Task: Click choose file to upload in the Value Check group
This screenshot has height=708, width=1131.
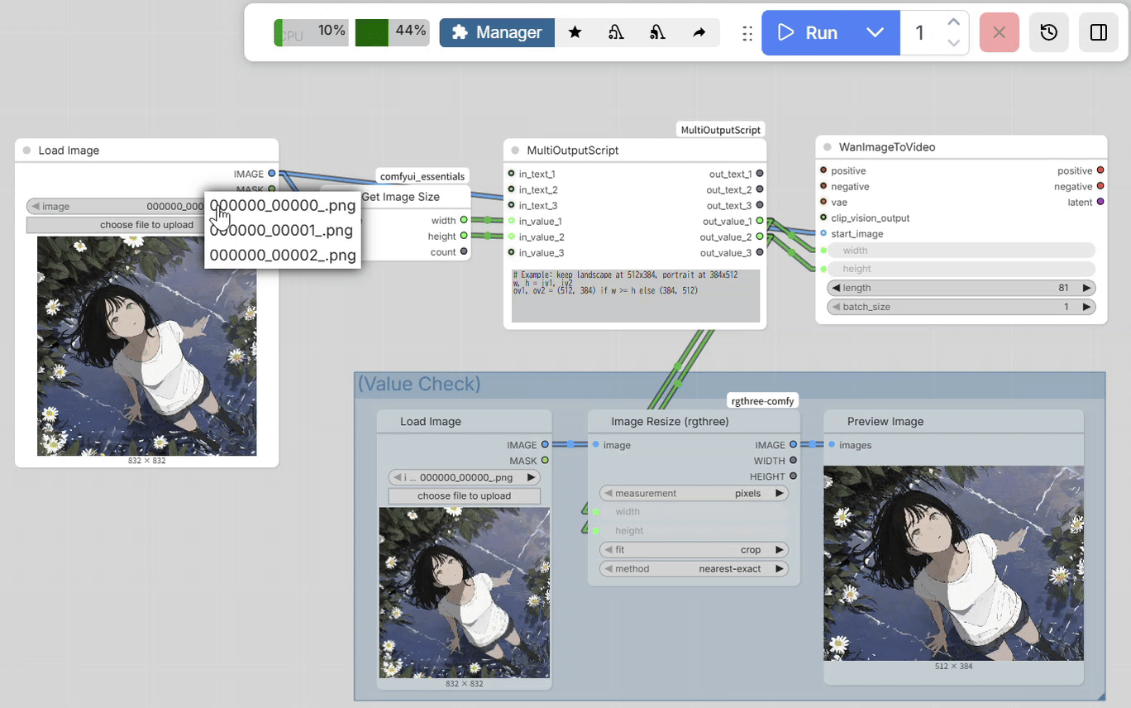Action: [464, 496]
